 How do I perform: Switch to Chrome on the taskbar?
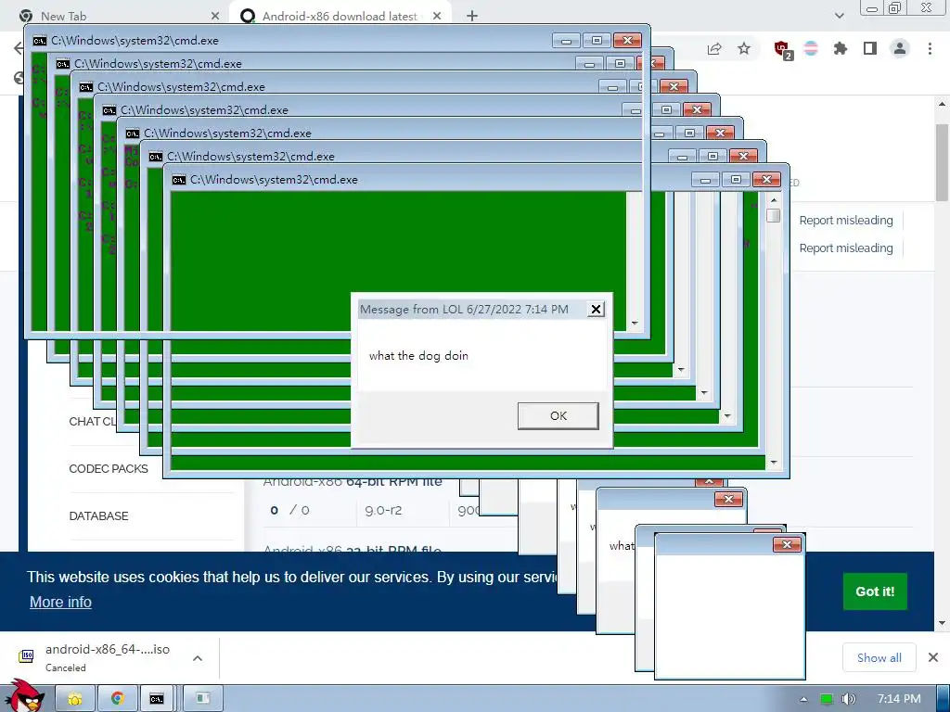click(118, 699)
